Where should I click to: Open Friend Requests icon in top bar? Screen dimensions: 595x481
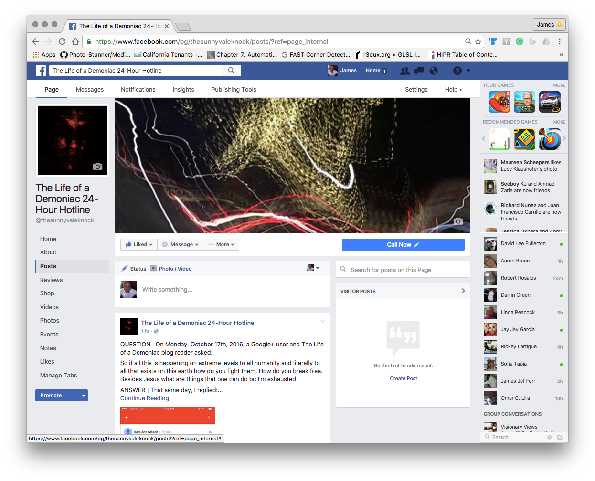pos(405,71)
